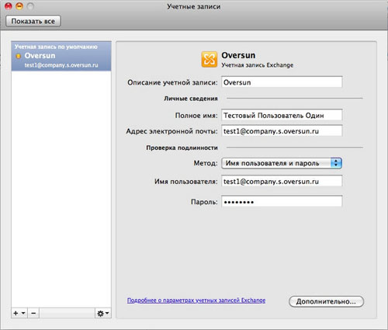The image size is (388, 330).
Task: Click the Учетная запись по умолчанию header
Action: 56,47
